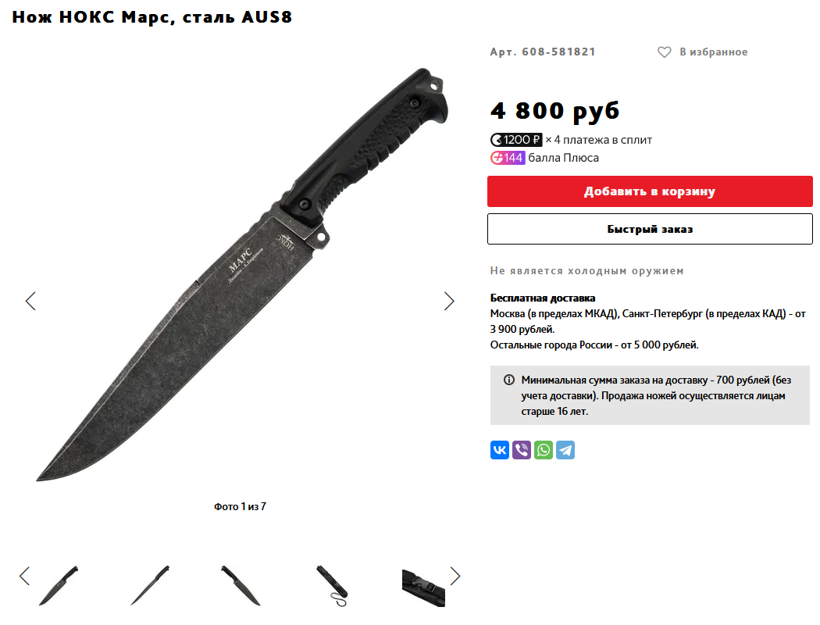Image resolution: width=820 pixels, height=625 pixels.
Task: Share the product via VK icon
Action: tap(500, 450)
